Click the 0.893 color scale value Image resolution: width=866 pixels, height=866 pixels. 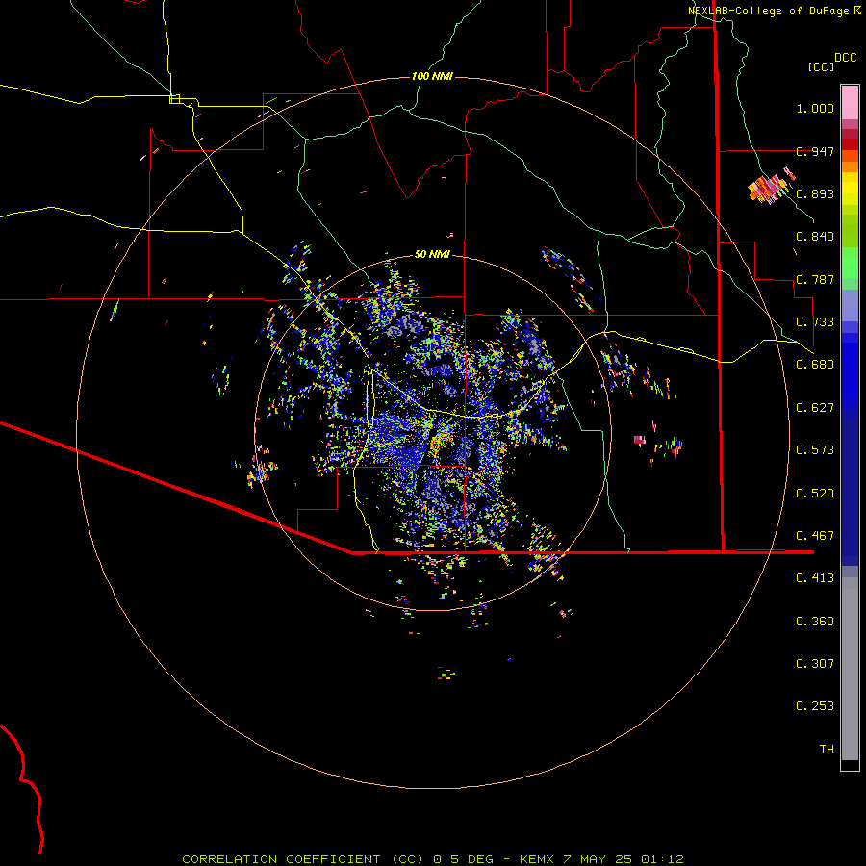[x=815, y=193]
